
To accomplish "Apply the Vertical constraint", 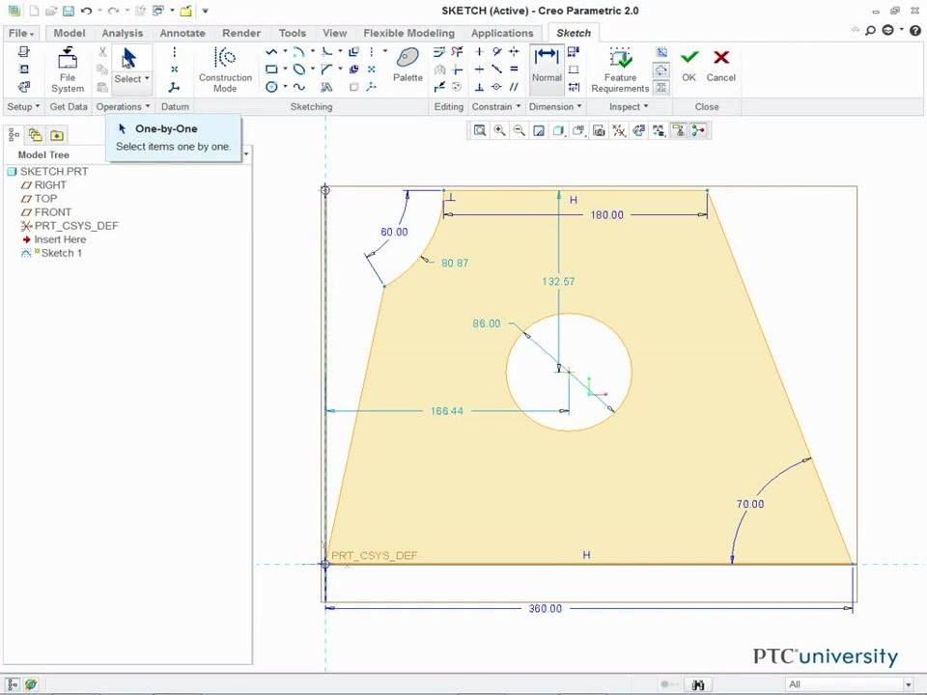I will [480, 52].
